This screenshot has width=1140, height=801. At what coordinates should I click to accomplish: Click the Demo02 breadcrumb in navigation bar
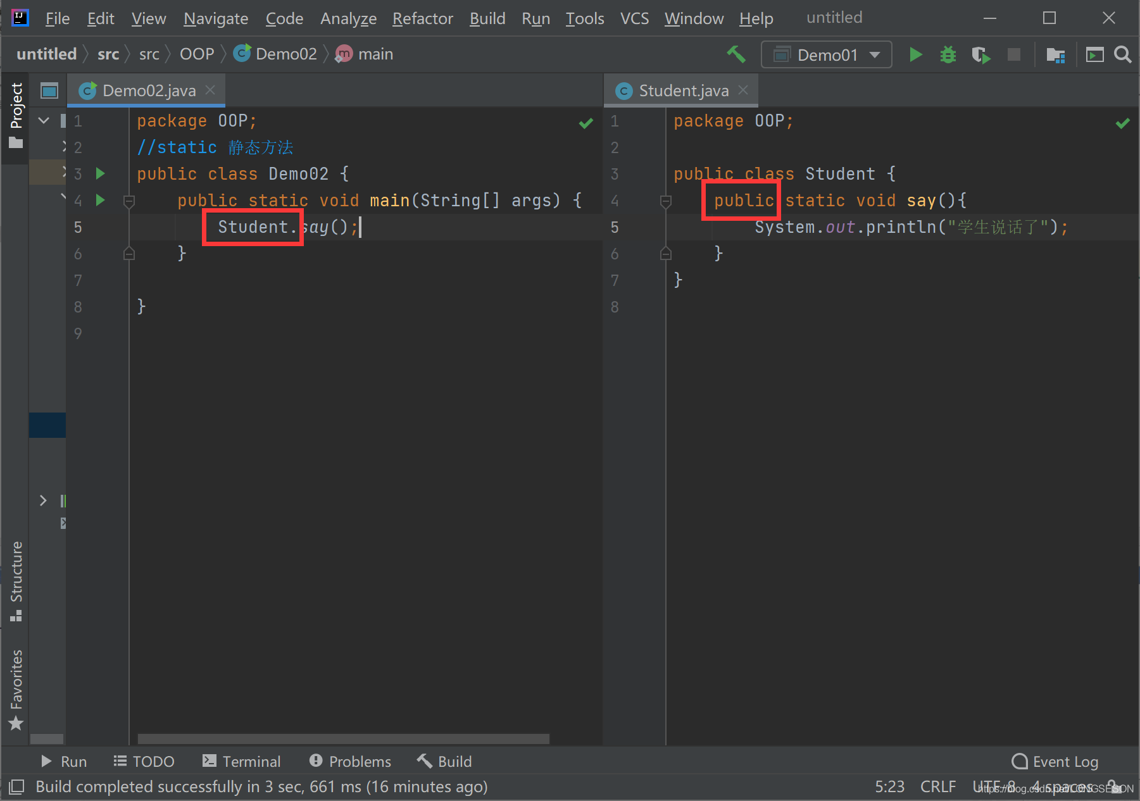[x=275, y=54]
